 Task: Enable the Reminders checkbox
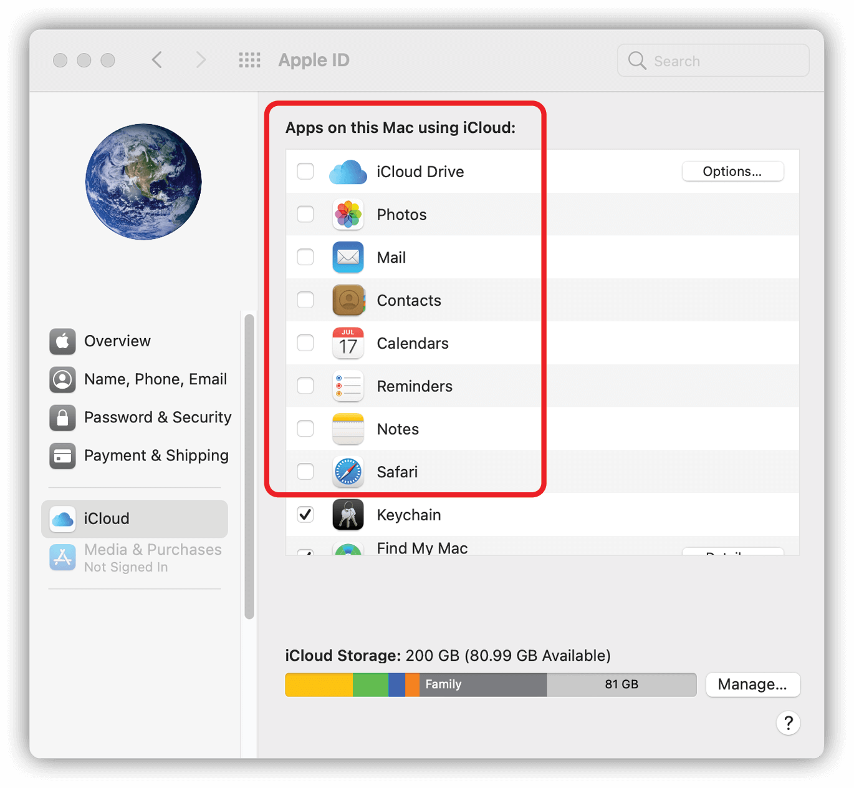305,386
